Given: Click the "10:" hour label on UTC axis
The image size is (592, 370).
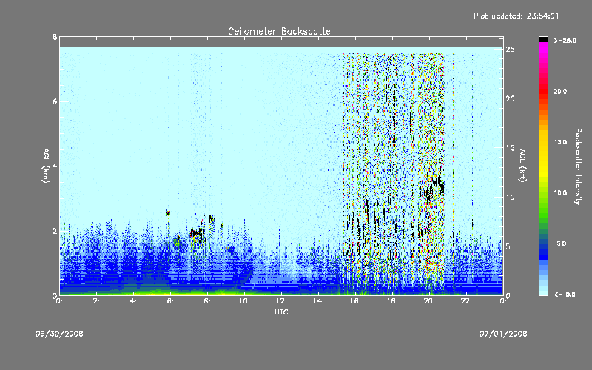Looking at the screenshot, I should coord(244,301).
